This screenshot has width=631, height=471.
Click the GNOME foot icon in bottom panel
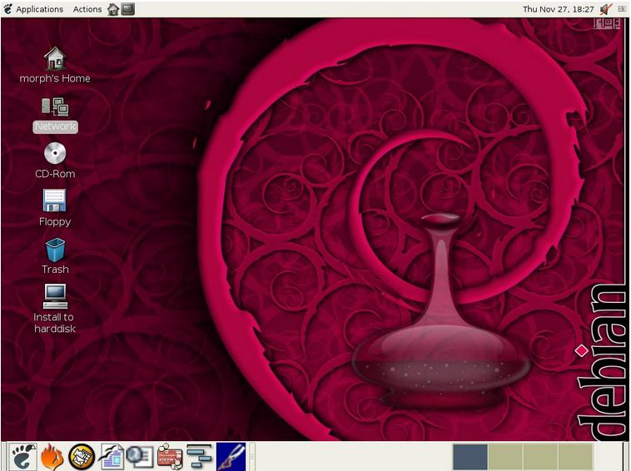pos(22,456)
